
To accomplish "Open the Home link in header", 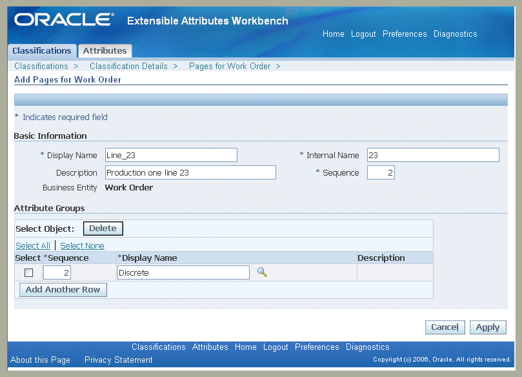I will 333,34.
